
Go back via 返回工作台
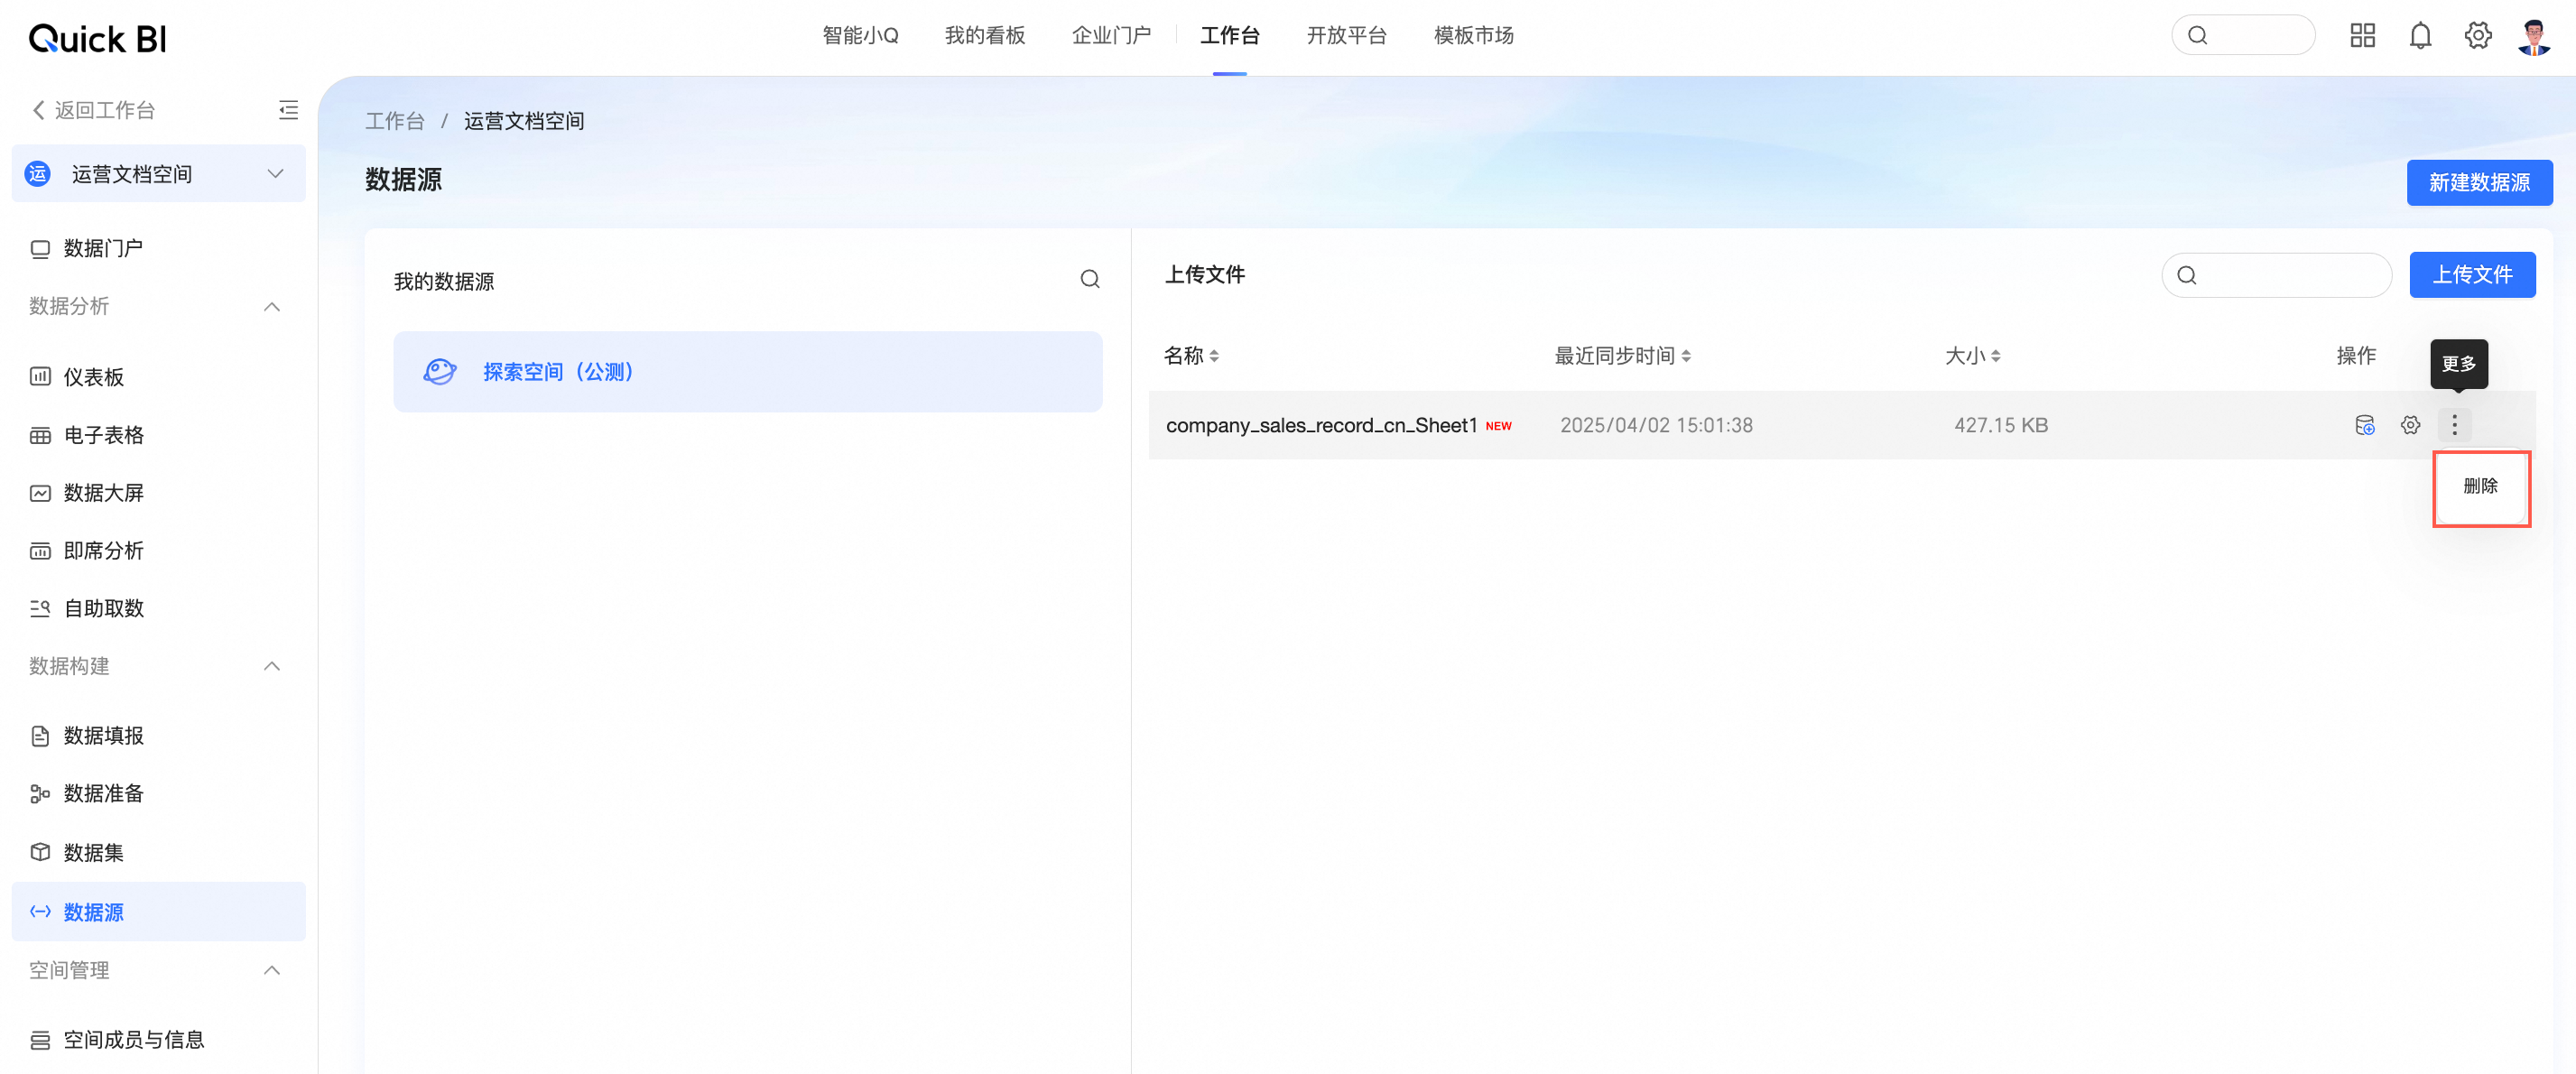pyautogui.click(x=94, y=110)
